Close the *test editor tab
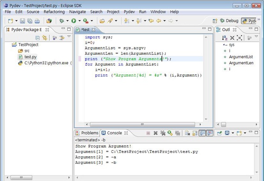264x181 pixels. coord(93,30)
